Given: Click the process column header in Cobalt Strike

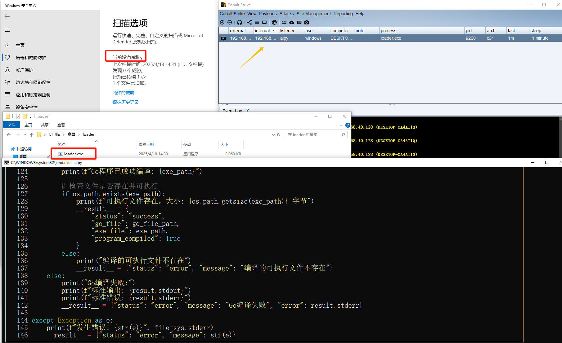Looking at the screenshot, I should click(421, 31).
